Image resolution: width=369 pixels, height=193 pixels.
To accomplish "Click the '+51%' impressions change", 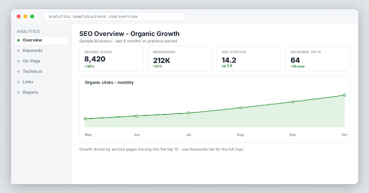I will [x=158, y=66].
